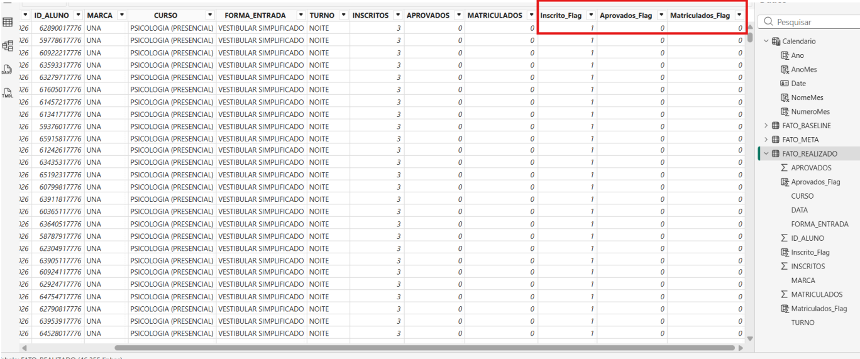Select DATA field in FATO_REALIZADO list

click(800, 210)
